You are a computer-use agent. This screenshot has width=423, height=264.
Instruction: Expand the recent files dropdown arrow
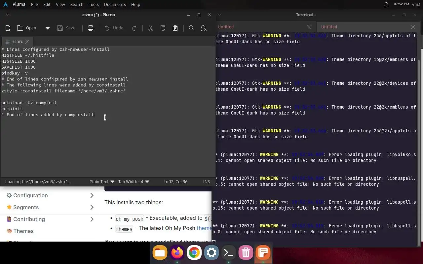tap(48, 28)
